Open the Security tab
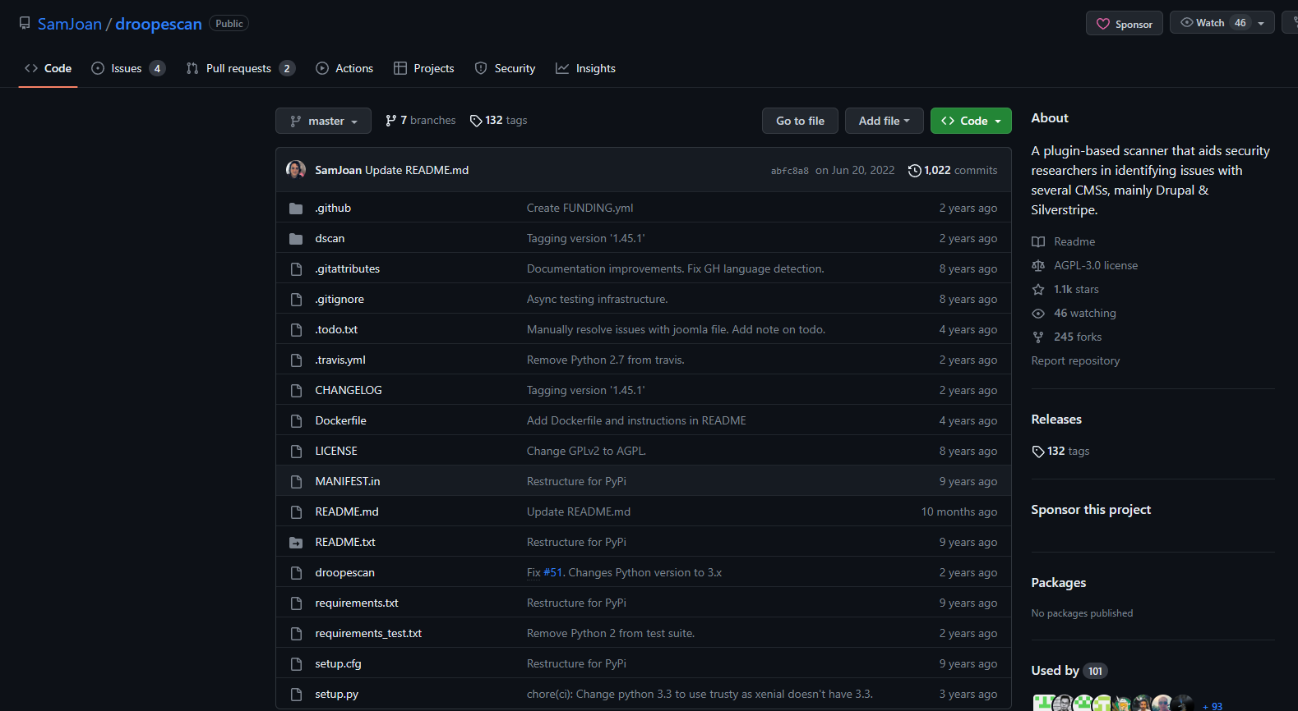Screen dimensions: 1298x711 506,68
